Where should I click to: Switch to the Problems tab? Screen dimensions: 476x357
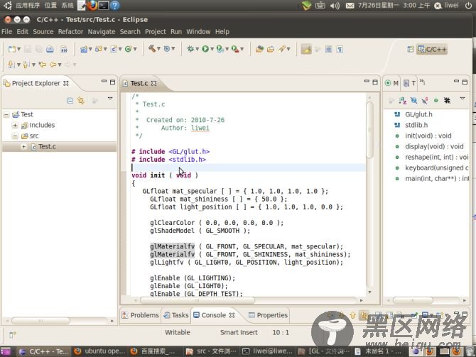point(140,315)
